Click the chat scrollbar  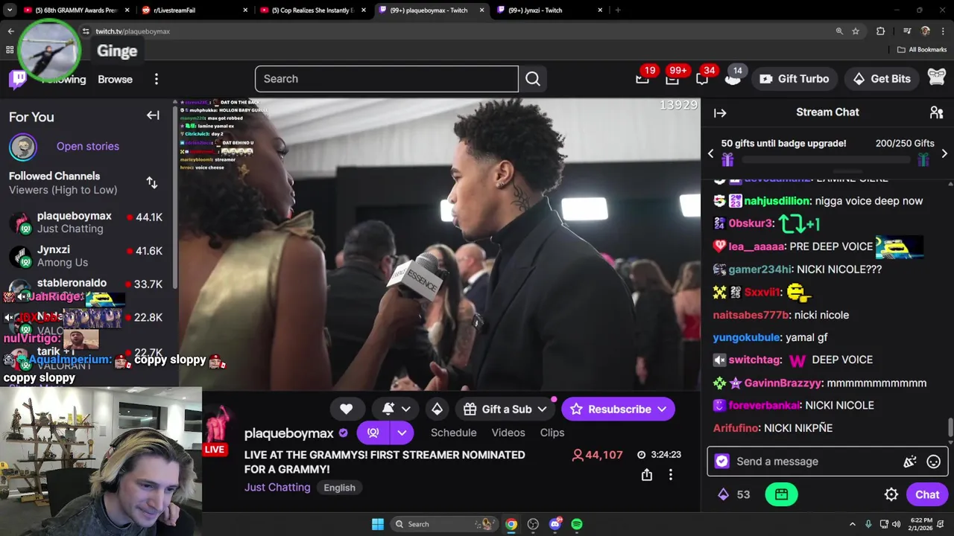click(950, 428)
